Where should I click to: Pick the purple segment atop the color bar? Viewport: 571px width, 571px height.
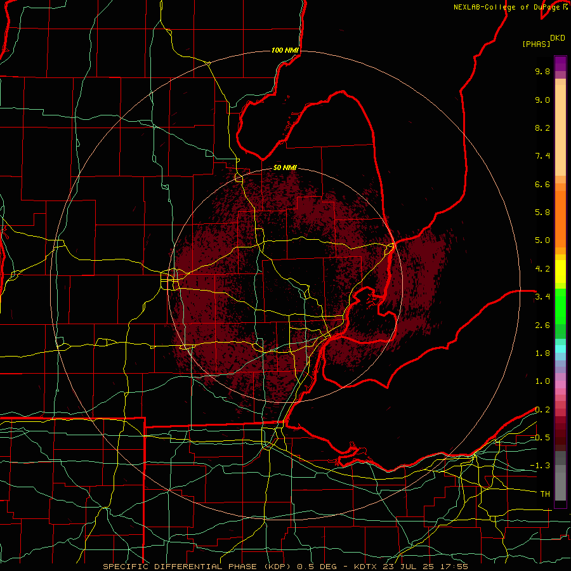point(560,63)
